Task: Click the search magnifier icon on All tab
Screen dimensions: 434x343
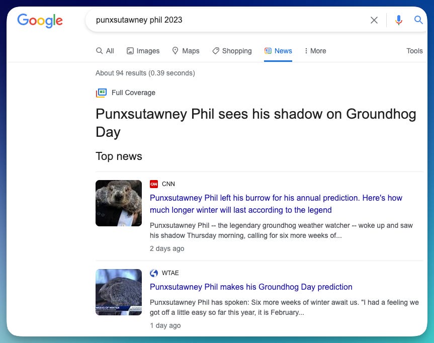Action: click(99, 51)
